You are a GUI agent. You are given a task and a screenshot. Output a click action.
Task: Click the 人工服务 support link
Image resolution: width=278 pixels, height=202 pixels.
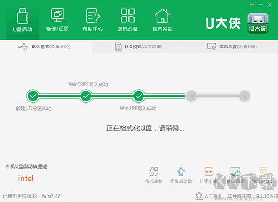(x=209, y=196)
